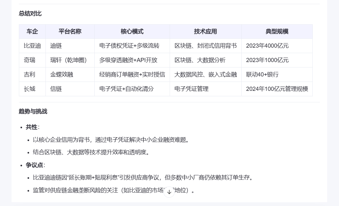Click the 经销商订单融资+实时授信 cell
Image resolution: width=339 pixels, height=206 pixels.
point(132,75)
